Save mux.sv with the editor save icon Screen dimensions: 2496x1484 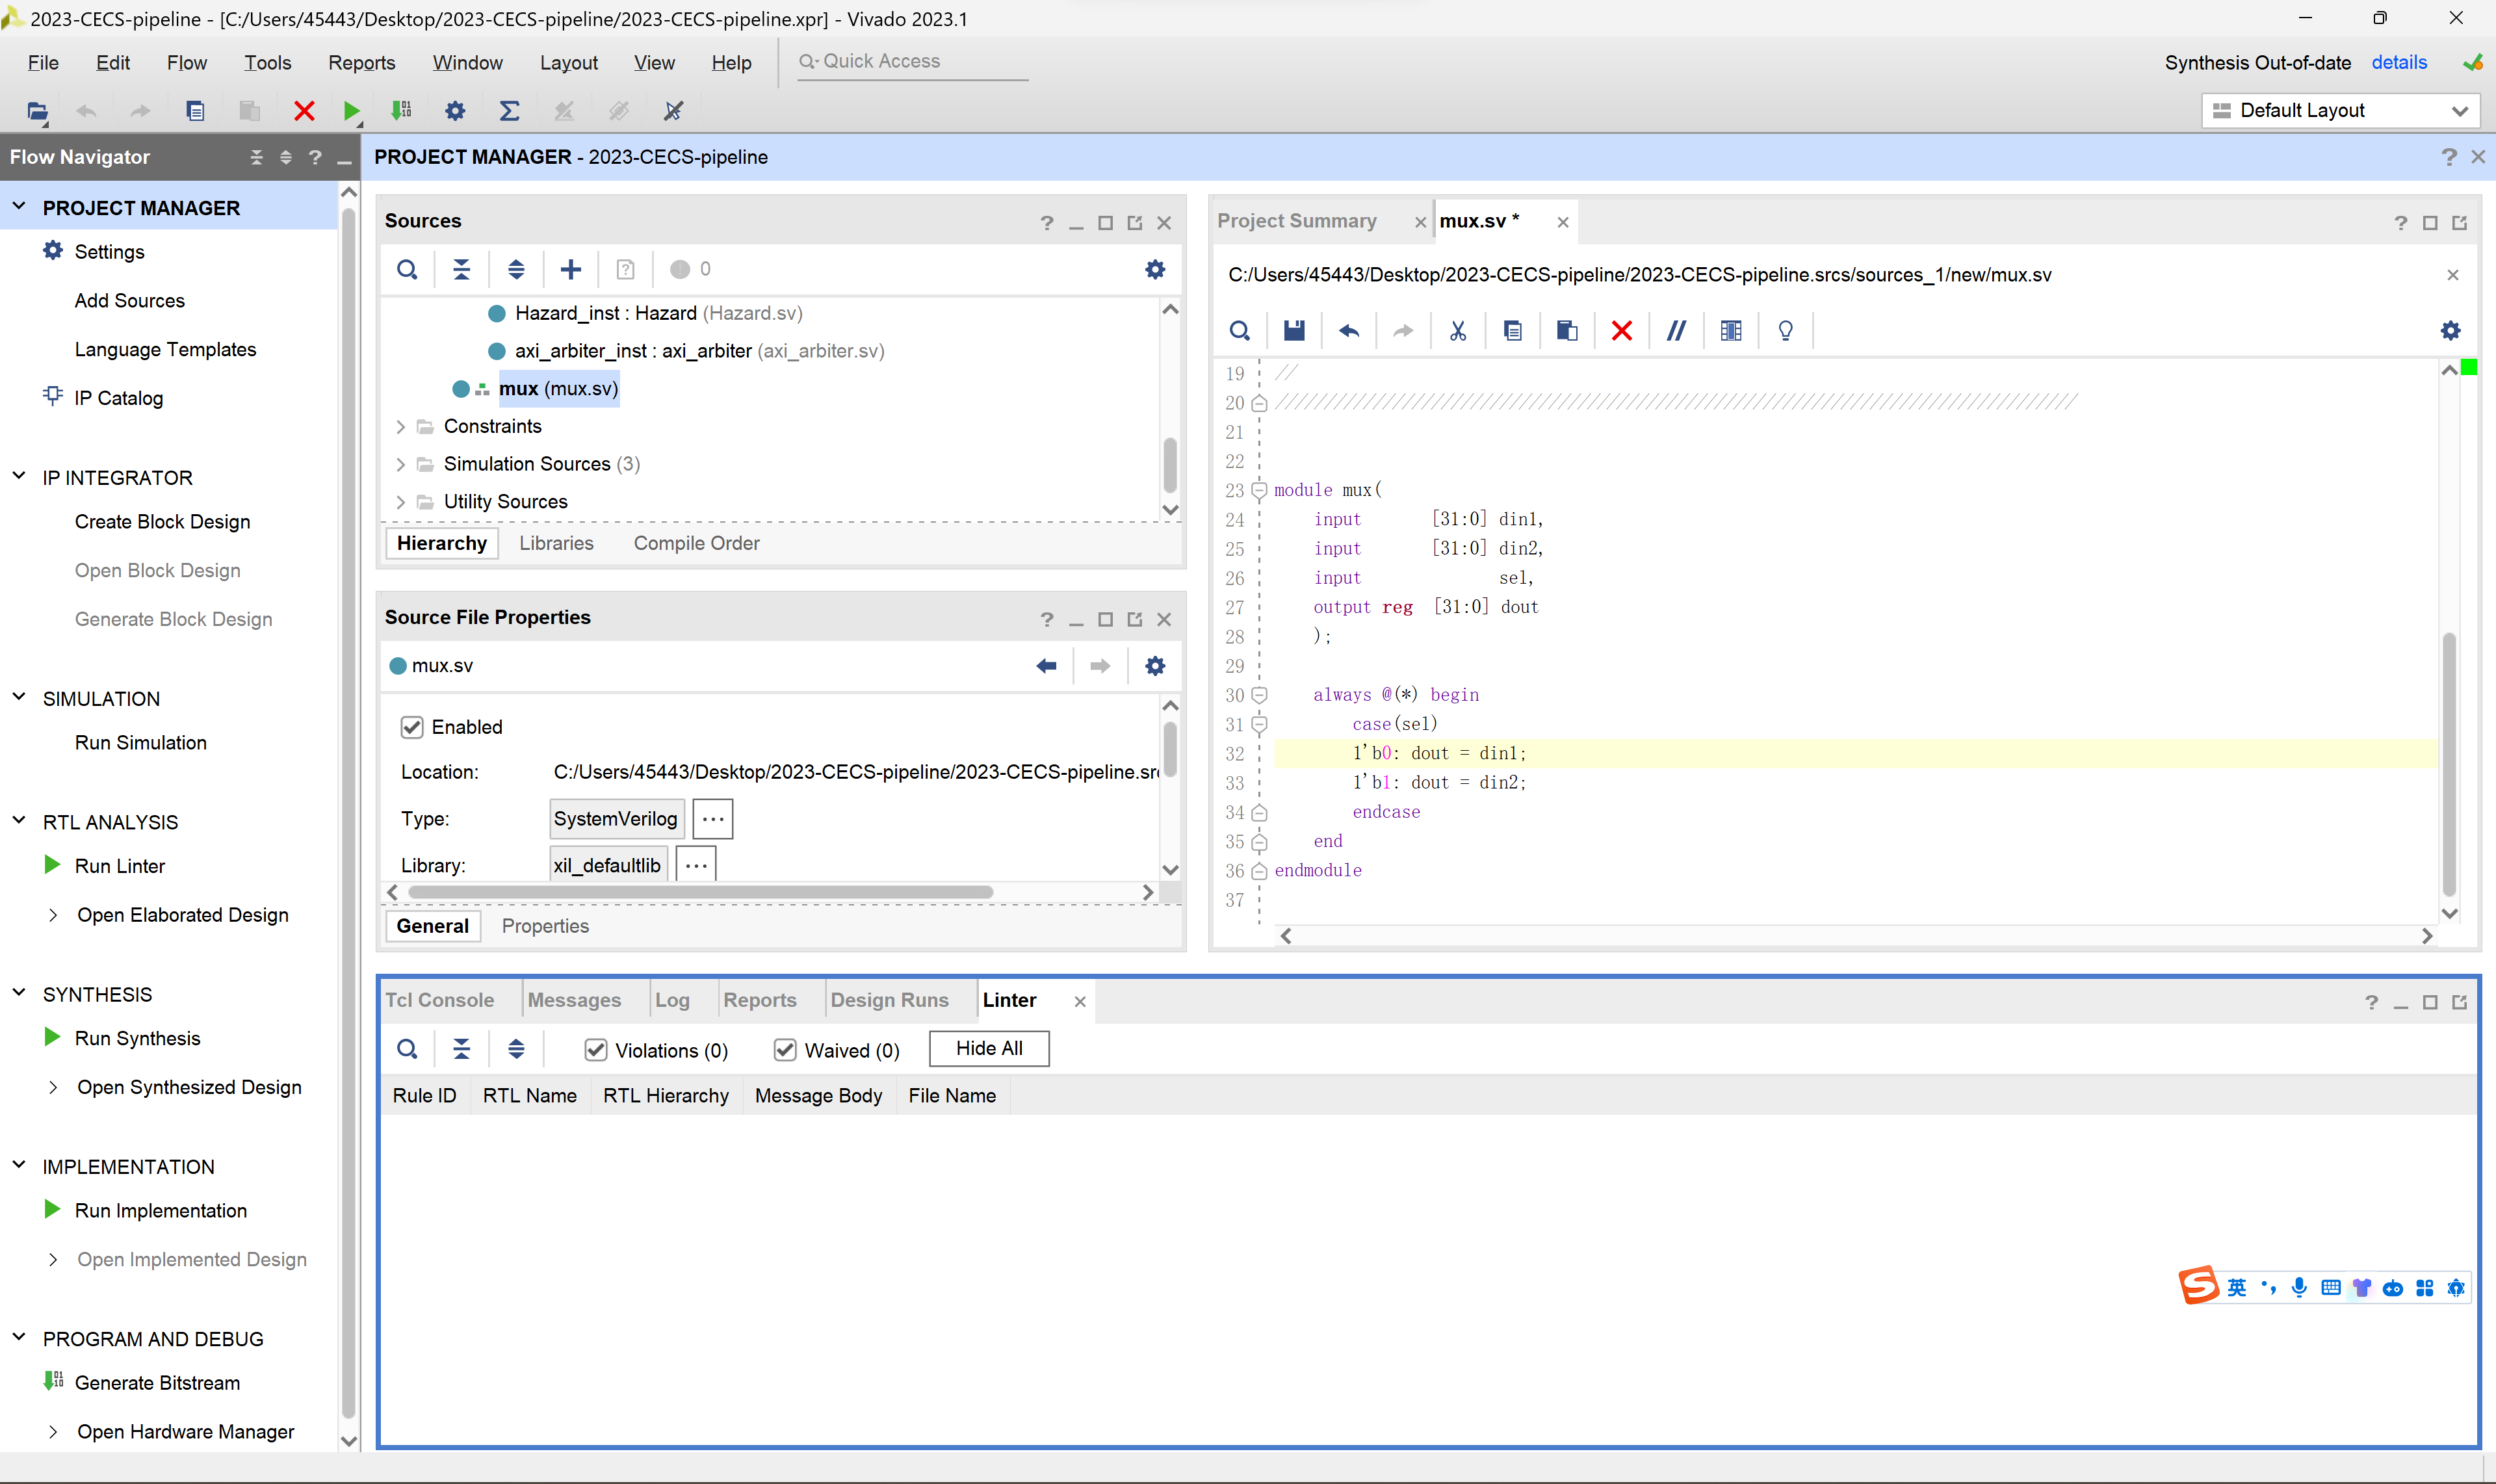coord(1294,331)
